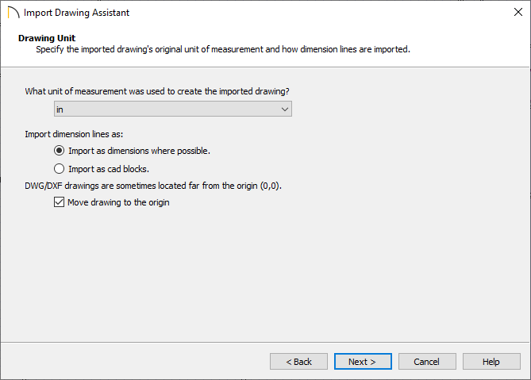
Task: Cancel the drawing import
Action: coord(427,362)
